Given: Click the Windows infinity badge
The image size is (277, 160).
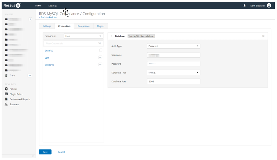Looking at the screenshot, I should click(100, 64).
